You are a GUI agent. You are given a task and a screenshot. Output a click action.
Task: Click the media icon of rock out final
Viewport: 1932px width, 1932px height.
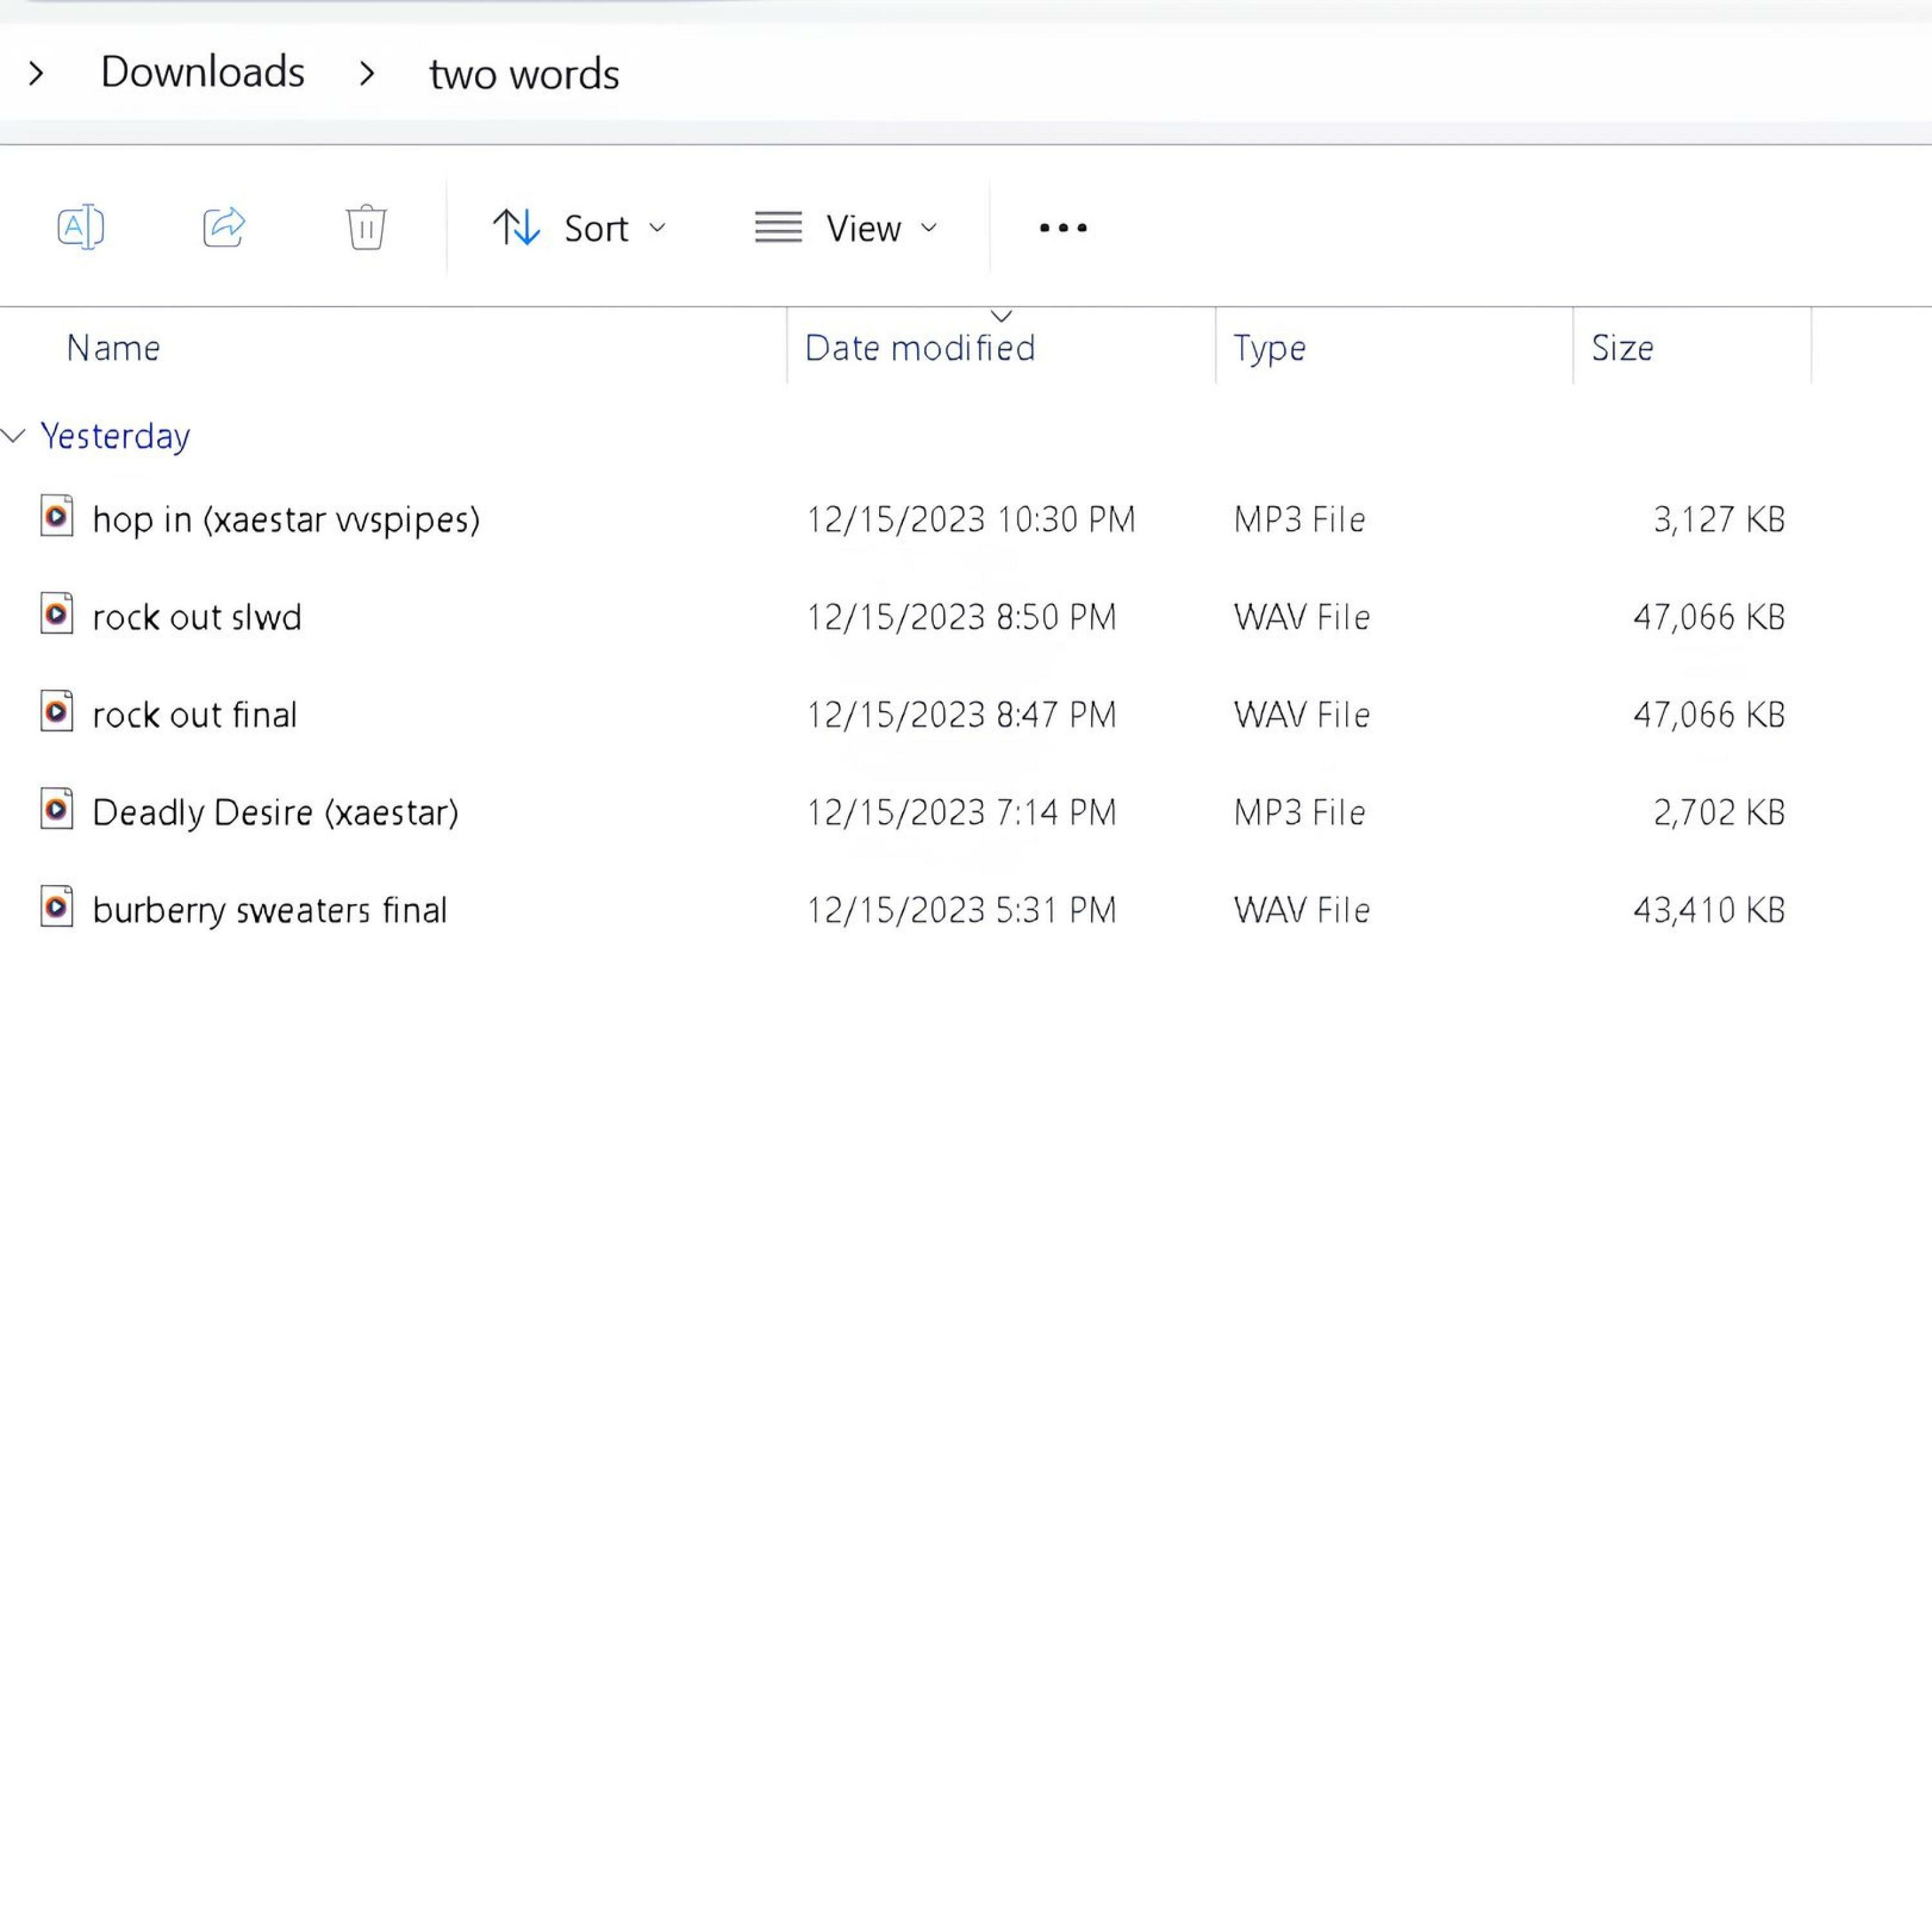click(57, 712)
